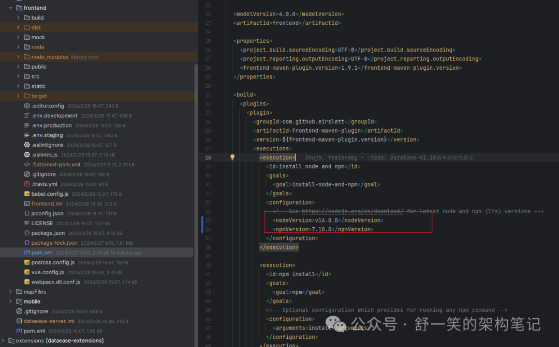559x347 pixels.
Task: Click the build folder icon
Action: (27, 18)
